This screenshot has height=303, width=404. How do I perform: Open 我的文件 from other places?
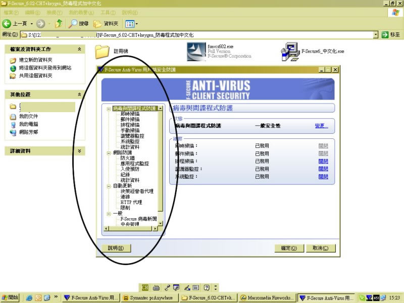tap(28, 117)
